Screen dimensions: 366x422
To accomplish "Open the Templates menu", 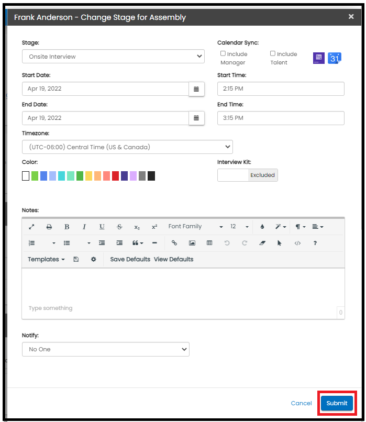I will click(46, 259).
